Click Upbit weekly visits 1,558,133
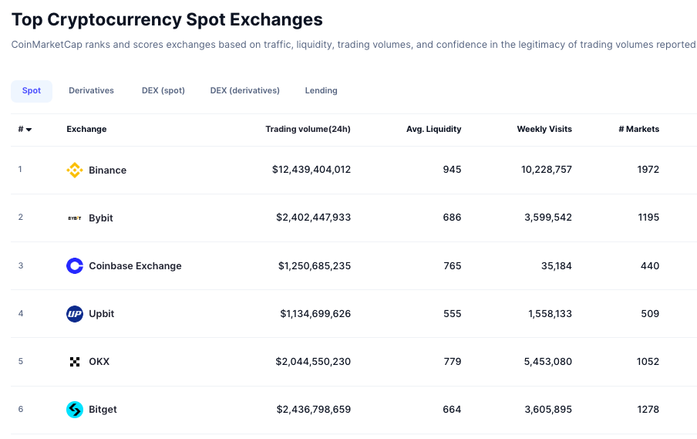Screen dimensions: 697x439 [550, 313]
